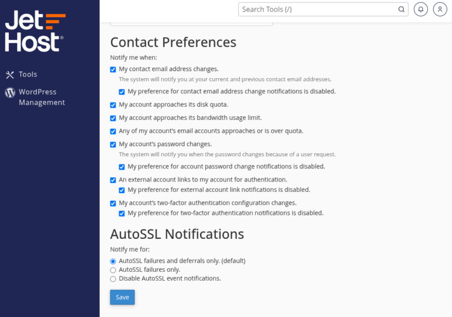
Task: Select AutoSSL failures and deferrals only option
Action: point(113,261)
